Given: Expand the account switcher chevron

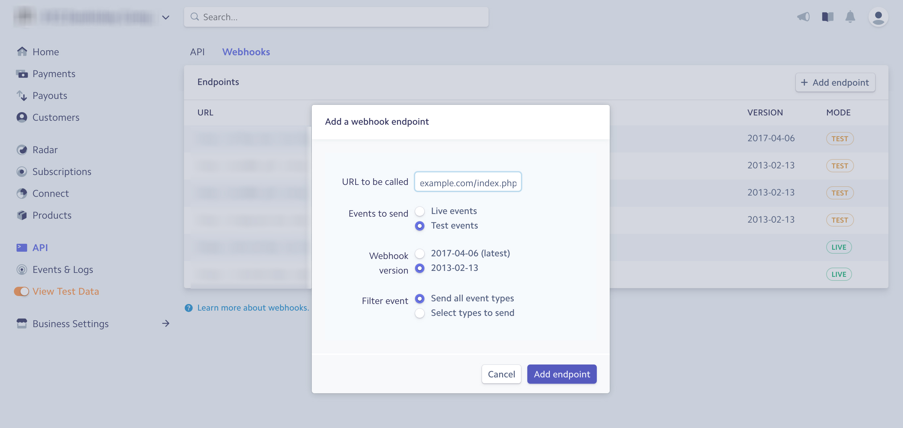Looking at the screenshot, I should (166, 17).
